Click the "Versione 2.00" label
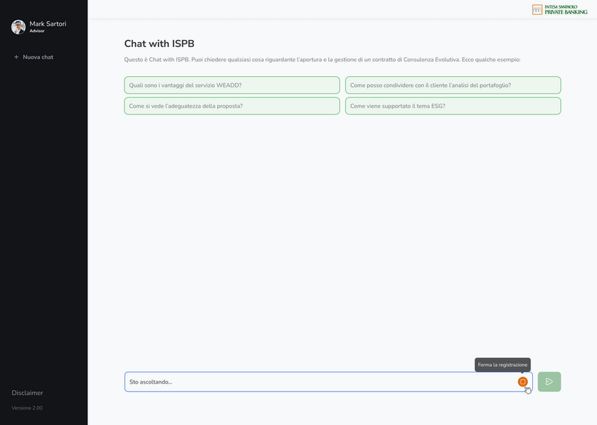597x425 pixels. pos(27,408)
